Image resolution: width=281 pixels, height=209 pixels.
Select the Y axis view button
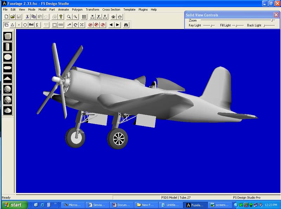[x=99, y=17]
